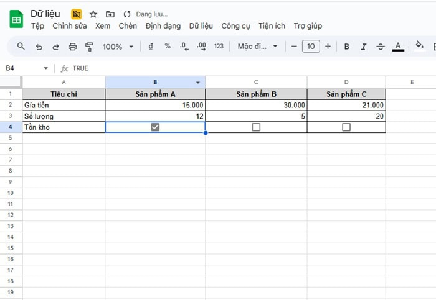Open the fill color picker
The width and height of the screenshot is (436, 300).
pyautogui.click(x=419, y=46)
